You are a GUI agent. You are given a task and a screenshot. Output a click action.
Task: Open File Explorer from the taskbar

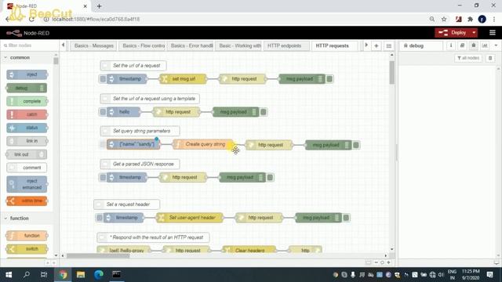(x=81, y=275)
